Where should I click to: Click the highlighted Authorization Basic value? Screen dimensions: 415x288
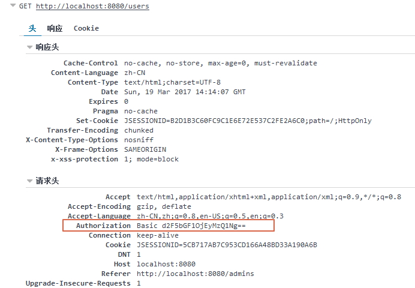191,226
